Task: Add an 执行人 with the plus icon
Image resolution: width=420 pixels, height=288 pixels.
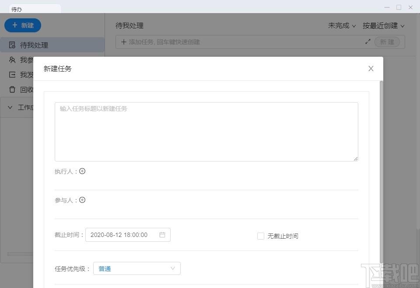Action: pyautogui.click(x=82, y=171)
